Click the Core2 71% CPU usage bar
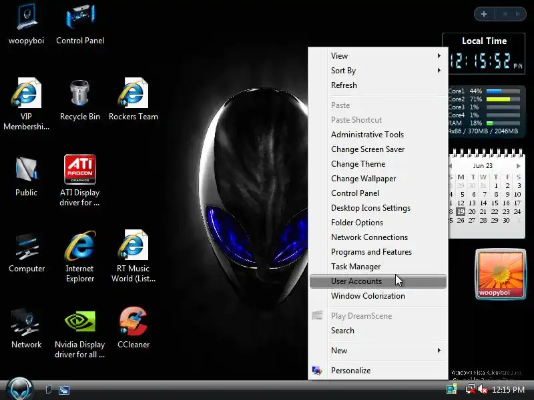This screenshot has height=400, width=534. (503, 99)
